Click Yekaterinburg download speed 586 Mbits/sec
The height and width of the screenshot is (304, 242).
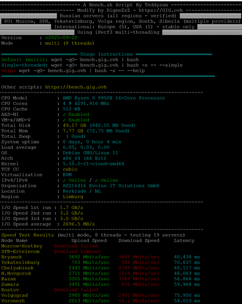[140, 262]
